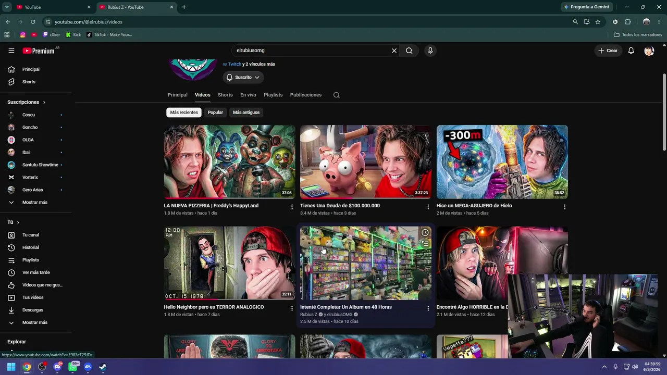Open the Crear upload menu
Image resolution: width=667 pixels, height=375 pixels.
(608, 51)
